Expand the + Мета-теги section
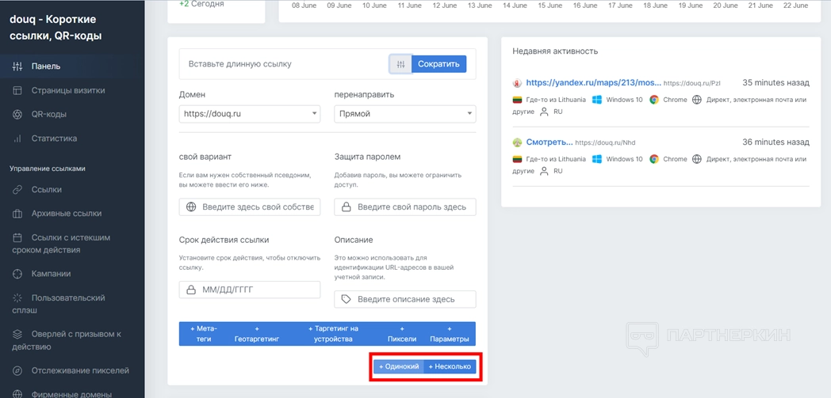Viewport: 831px width, 398px height. click(x=204, y=333)
